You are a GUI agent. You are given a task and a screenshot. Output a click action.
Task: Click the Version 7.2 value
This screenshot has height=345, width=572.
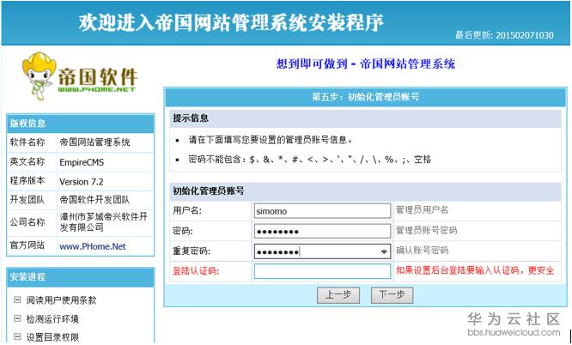[x=82, y=182]
